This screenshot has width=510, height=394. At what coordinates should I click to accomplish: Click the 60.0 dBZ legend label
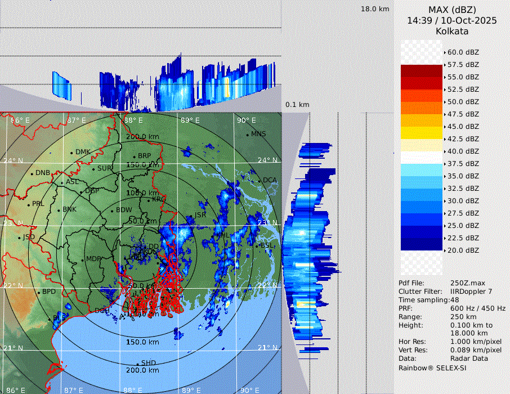click(x=463, y=52)
